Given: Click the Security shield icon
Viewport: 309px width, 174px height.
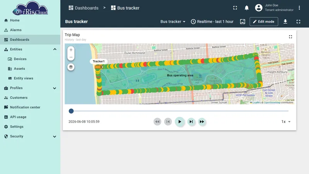Looking at the screenshot, I should tap(6, 136).
